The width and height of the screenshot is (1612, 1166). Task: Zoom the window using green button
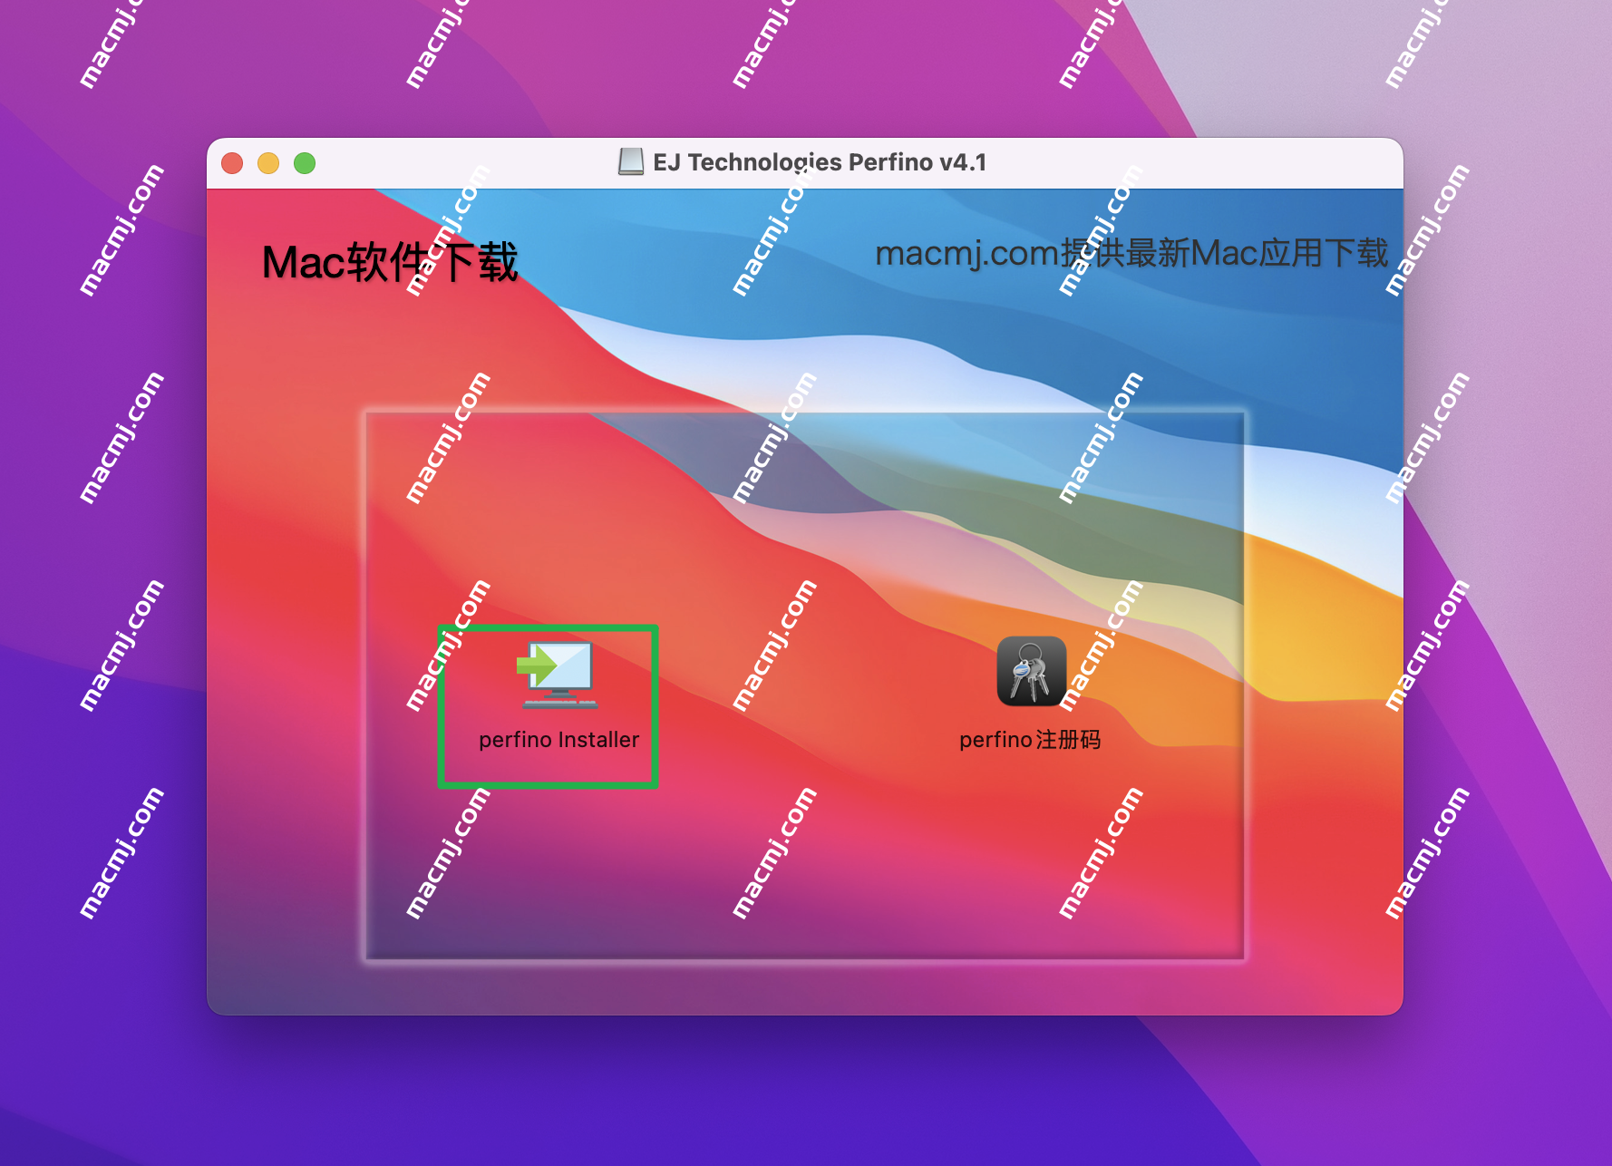pos(305,163)
